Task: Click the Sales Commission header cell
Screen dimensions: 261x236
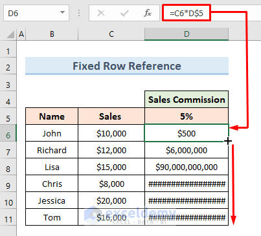Action: 187,100
